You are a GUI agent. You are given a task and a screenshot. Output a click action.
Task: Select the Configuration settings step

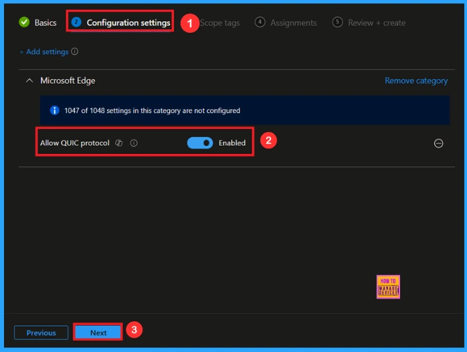click(x=128, y=23)
